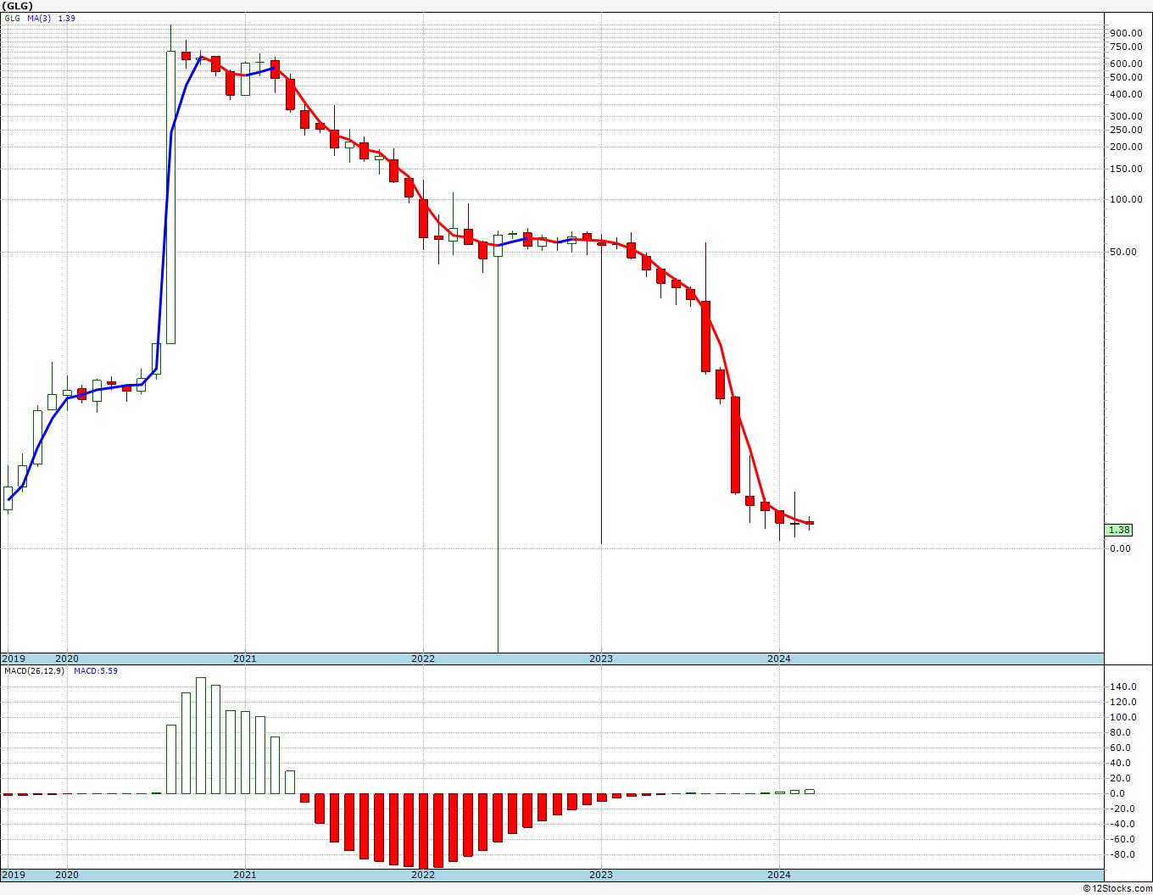Click 2019 on the MACD time axis
1153x895 pixels.
coord(14,874)
